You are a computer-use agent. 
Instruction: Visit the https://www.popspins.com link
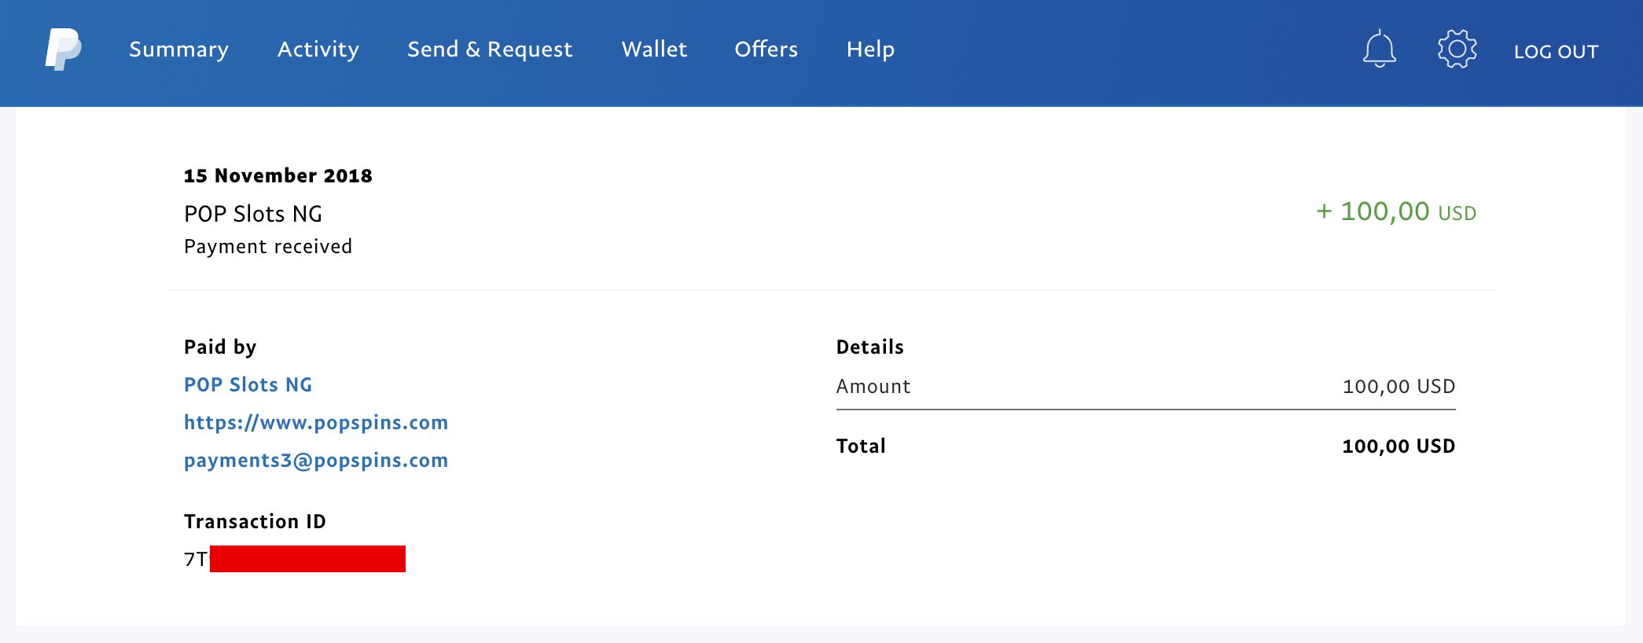point(316,422)
